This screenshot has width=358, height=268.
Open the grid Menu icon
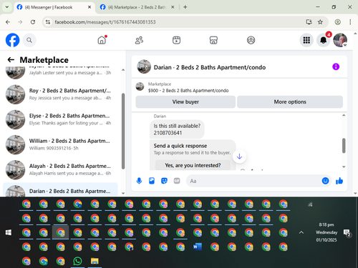[x=306, y=40]
